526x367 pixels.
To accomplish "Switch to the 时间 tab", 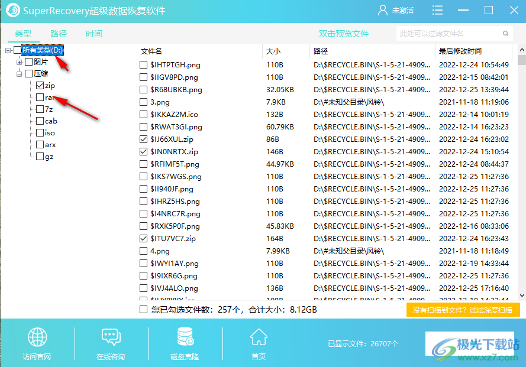I will pos(94,34).
